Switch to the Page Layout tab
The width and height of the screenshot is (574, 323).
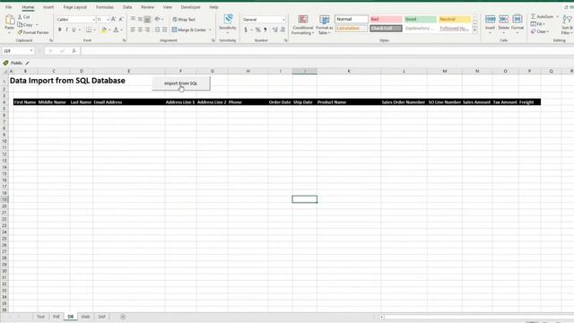[x=75, y=7]
